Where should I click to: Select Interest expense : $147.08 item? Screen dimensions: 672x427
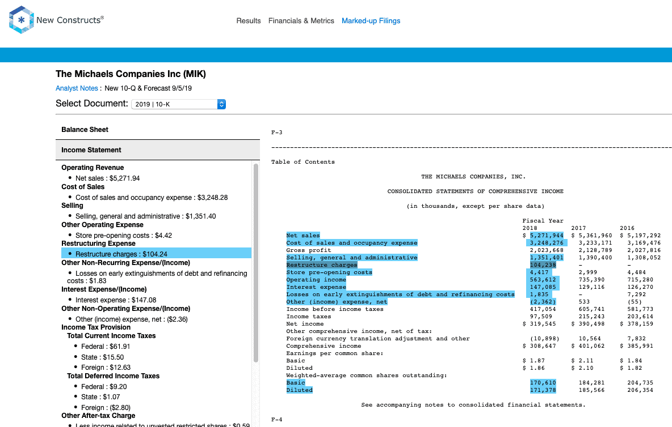pyautogui.click(x=116, y=300)
